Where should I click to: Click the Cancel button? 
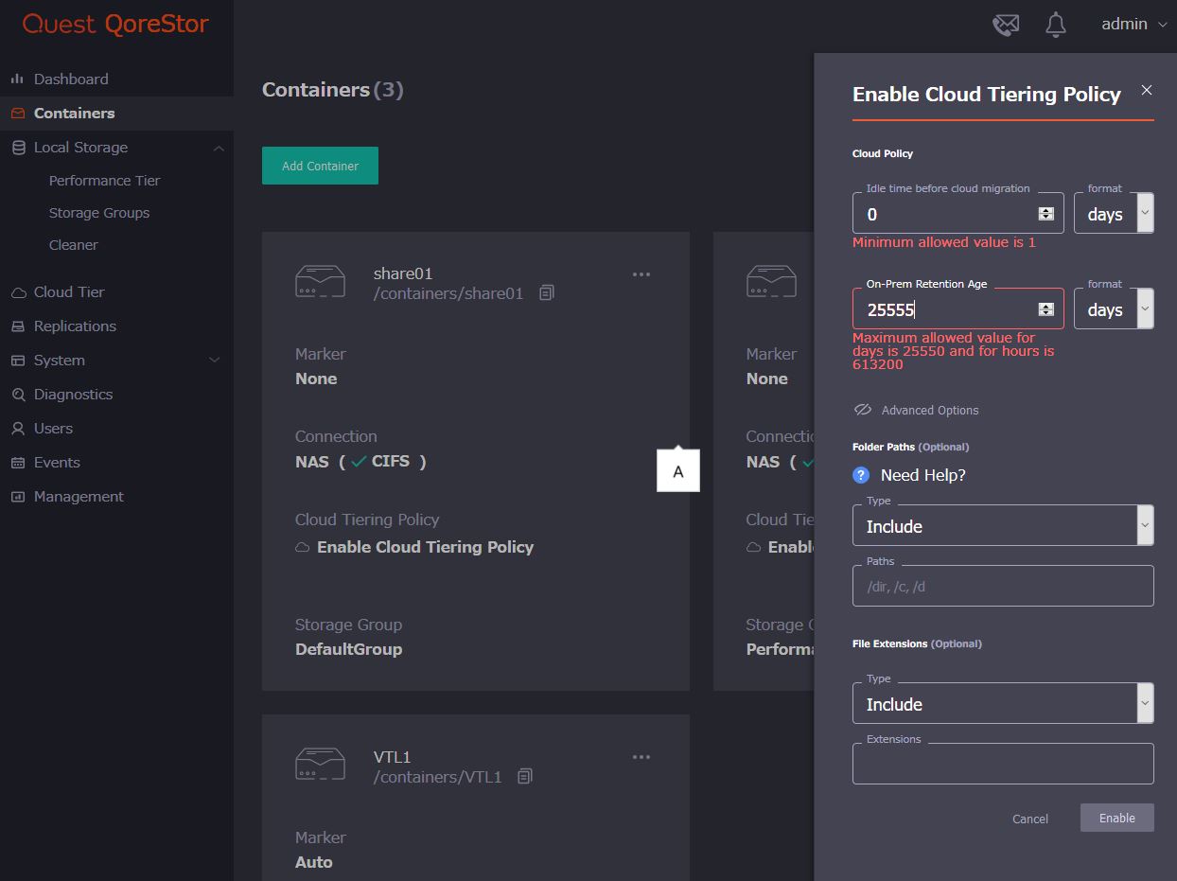pyautogui.click(x=1030, y=819)
